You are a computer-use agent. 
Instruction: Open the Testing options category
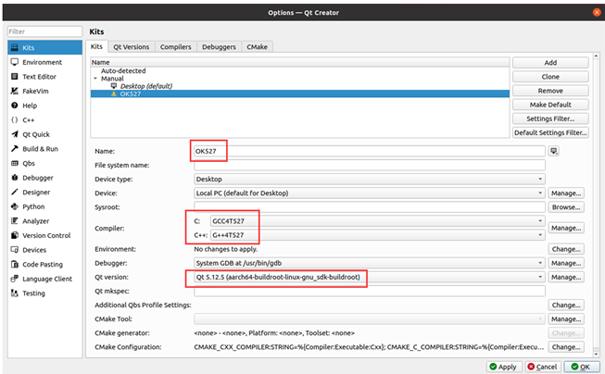click(x=44, y=293)
